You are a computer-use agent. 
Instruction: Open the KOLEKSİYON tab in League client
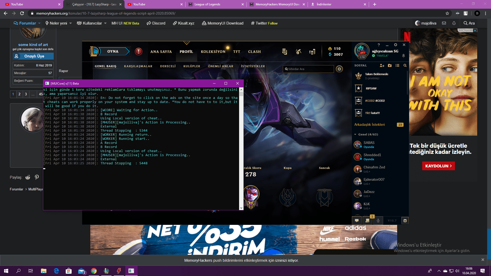(213, 52)
